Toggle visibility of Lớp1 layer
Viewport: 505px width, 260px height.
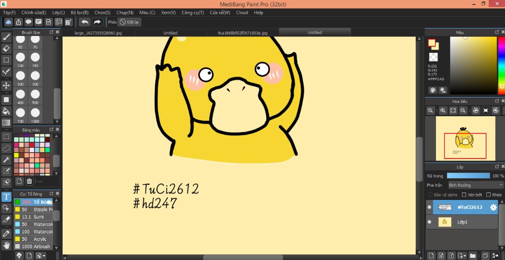pyautogui.click(x=430, y=222)
